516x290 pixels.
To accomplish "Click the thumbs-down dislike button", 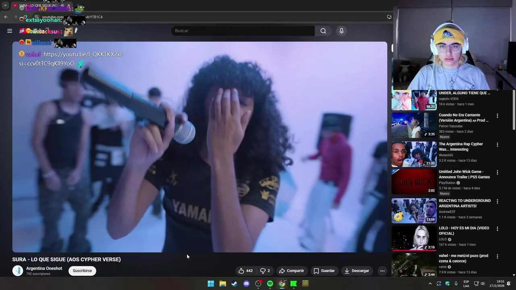I will click(265, 271).
